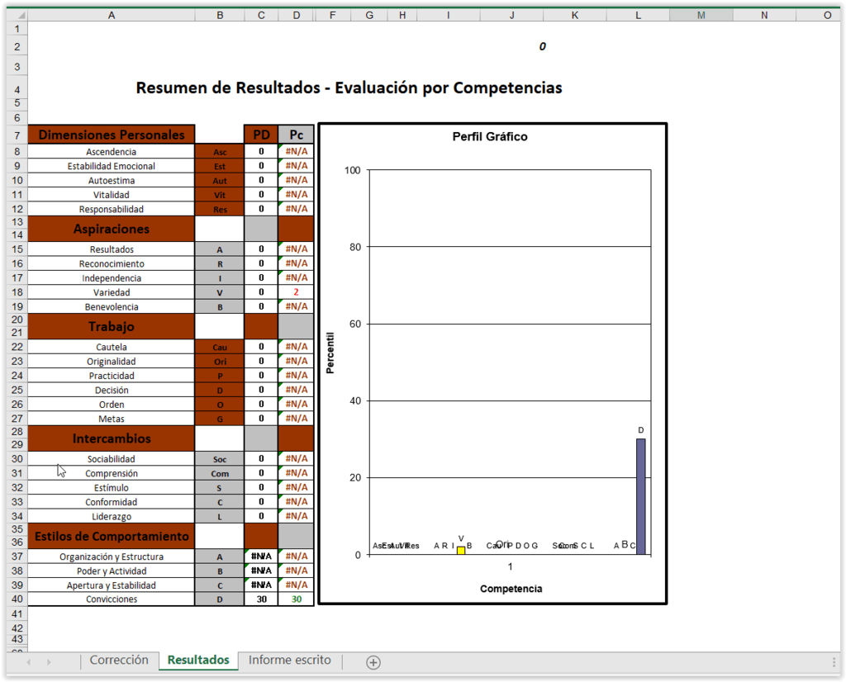Click the Estilos de Comportamiento header cell
This screenshot has height=682, width=846.
[111, 536]
